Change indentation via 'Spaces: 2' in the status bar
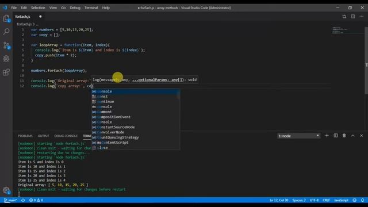The image size is (368, 207). (299, 200)
